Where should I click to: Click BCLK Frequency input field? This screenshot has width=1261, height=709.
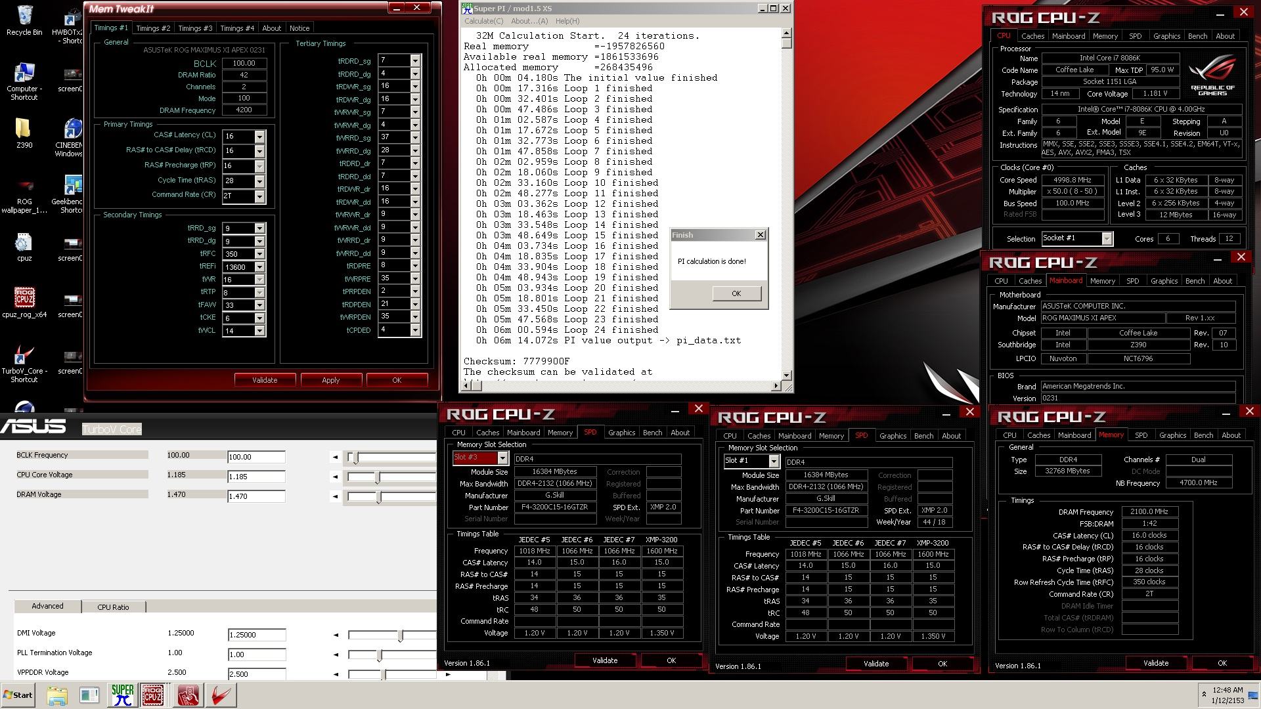(256, 457)
